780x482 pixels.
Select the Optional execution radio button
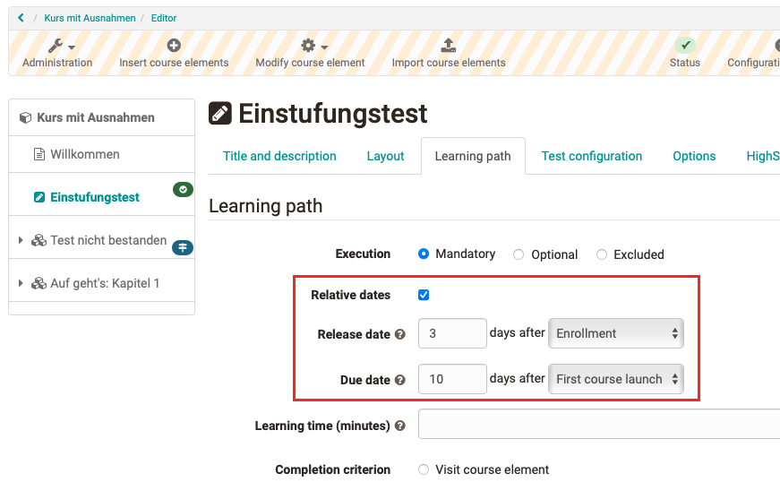[519, 254]
